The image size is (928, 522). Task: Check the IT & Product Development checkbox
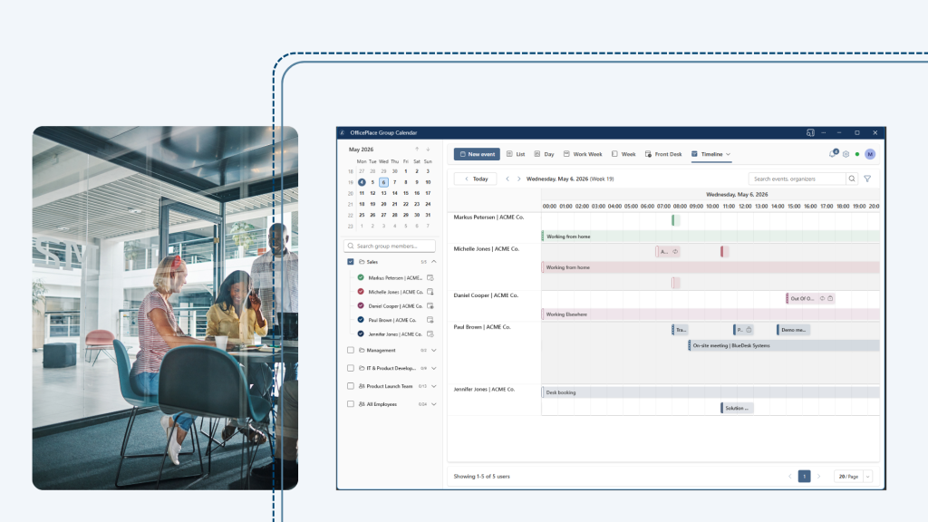(351, 368)
